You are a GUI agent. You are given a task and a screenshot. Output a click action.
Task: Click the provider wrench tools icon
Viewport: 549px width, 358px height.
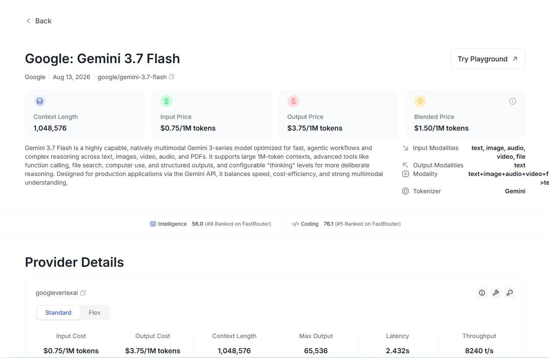(496, 293)
